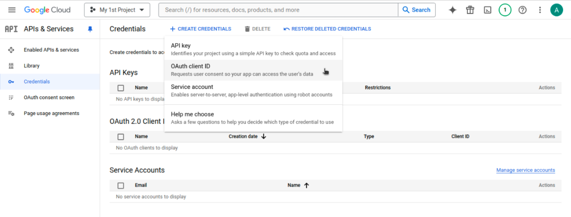Expand the My 1st Project selector
Viewport: 571px width, 217px height.
tap(117, 10)
